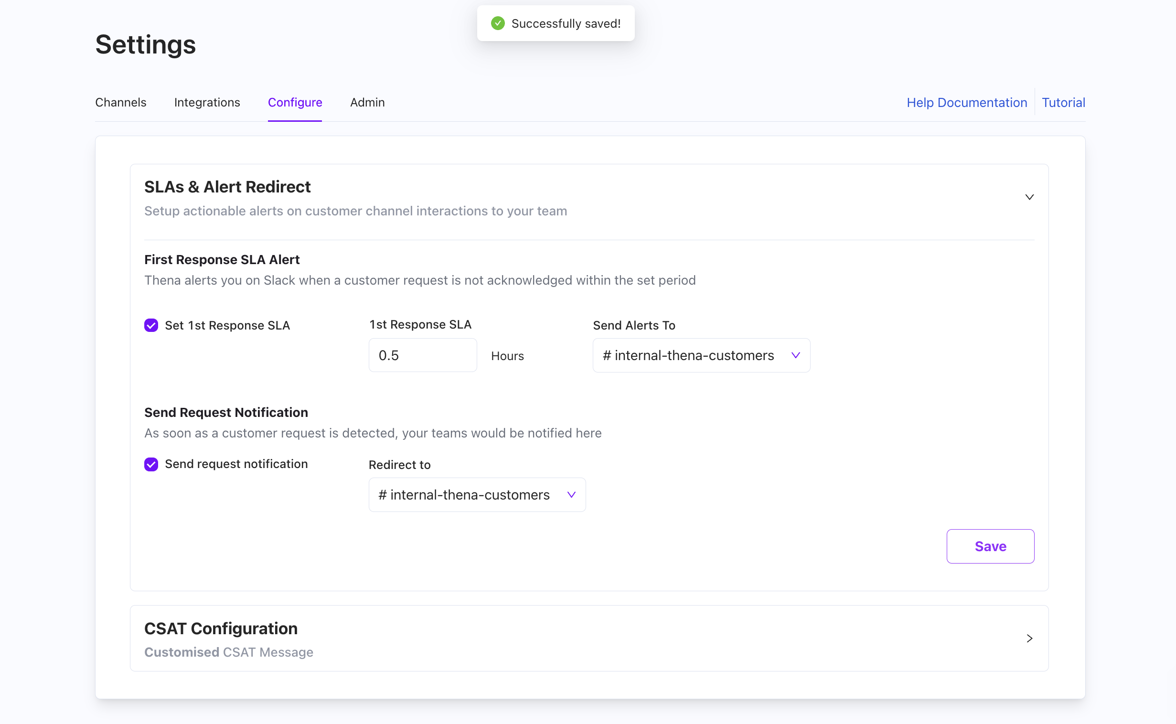Click the CSAT Configuration heading
Screen dimensions: 1176x724
tap(221, 628)
